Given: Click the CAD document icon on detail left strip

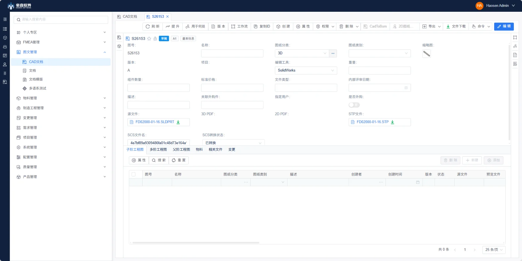Looking at the screenshot, I should point(119,37).
